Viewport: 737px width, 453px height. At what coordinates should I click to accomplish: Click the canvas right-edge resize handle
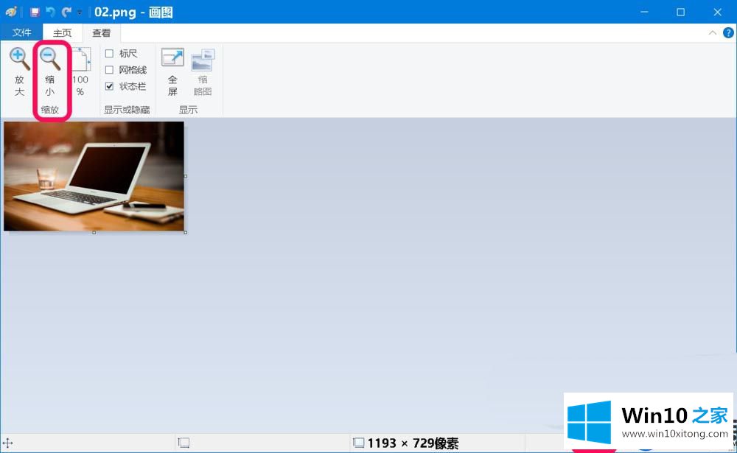186,176
